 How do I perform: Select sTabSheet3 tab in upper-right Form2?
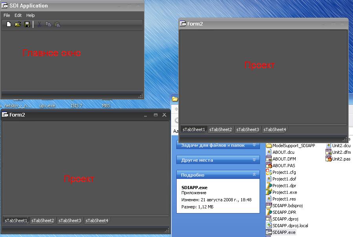pyautogui.click(x=248, y=129)
